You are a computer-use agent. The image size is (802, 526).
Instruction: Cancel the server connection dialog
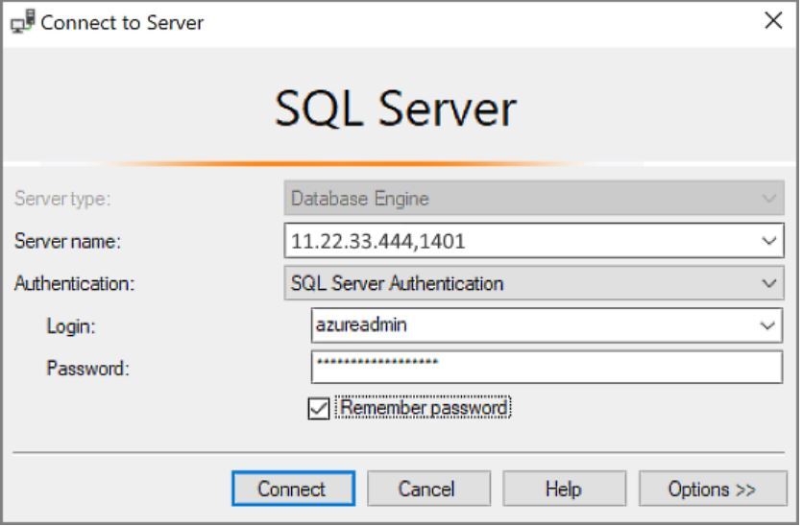(428, 489)
